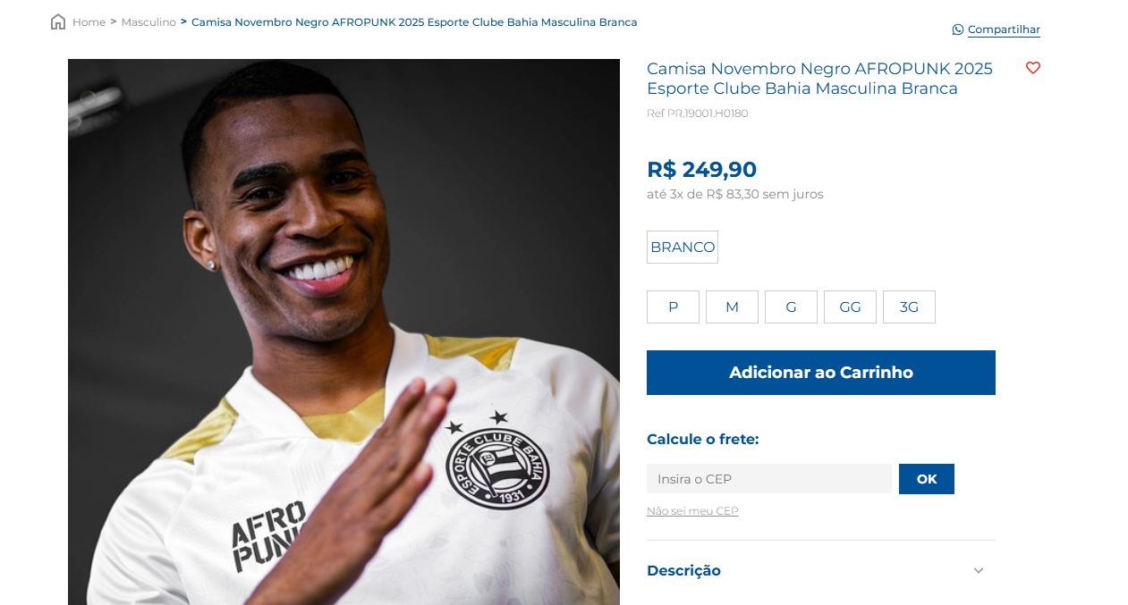Select size P
Screen dimensions: 1128x605
tap(673, 307)
